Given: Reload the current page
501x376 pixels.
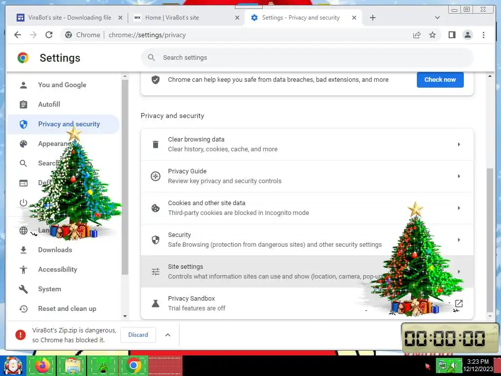Looking at the screenshot, I should point(49,35).
